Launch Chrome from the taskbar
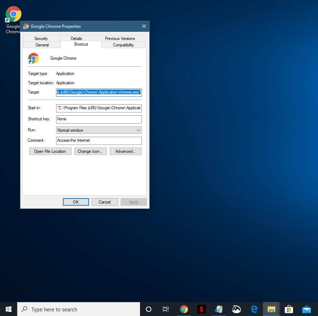The image size is (318, 316). [184, 309]
